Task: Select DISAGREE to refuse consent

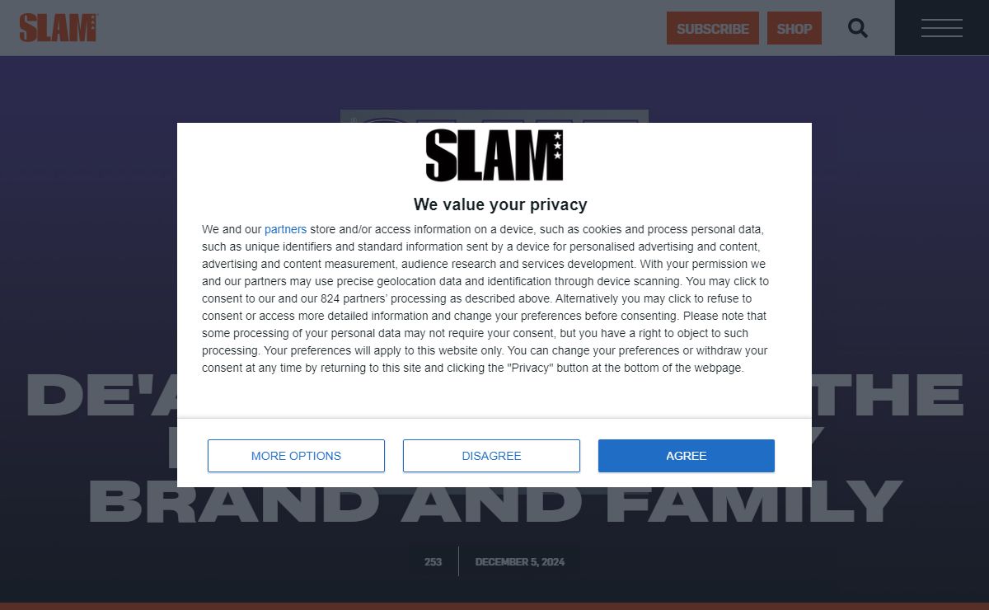Action: [x=491, y=456]
